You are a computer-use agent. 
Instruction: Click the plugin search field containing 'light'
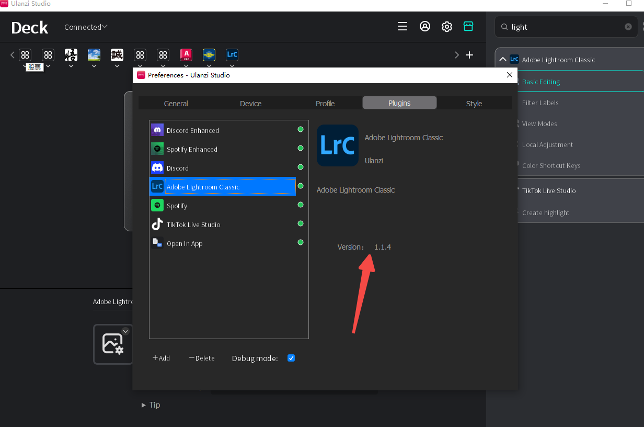(x=566, y=27)
